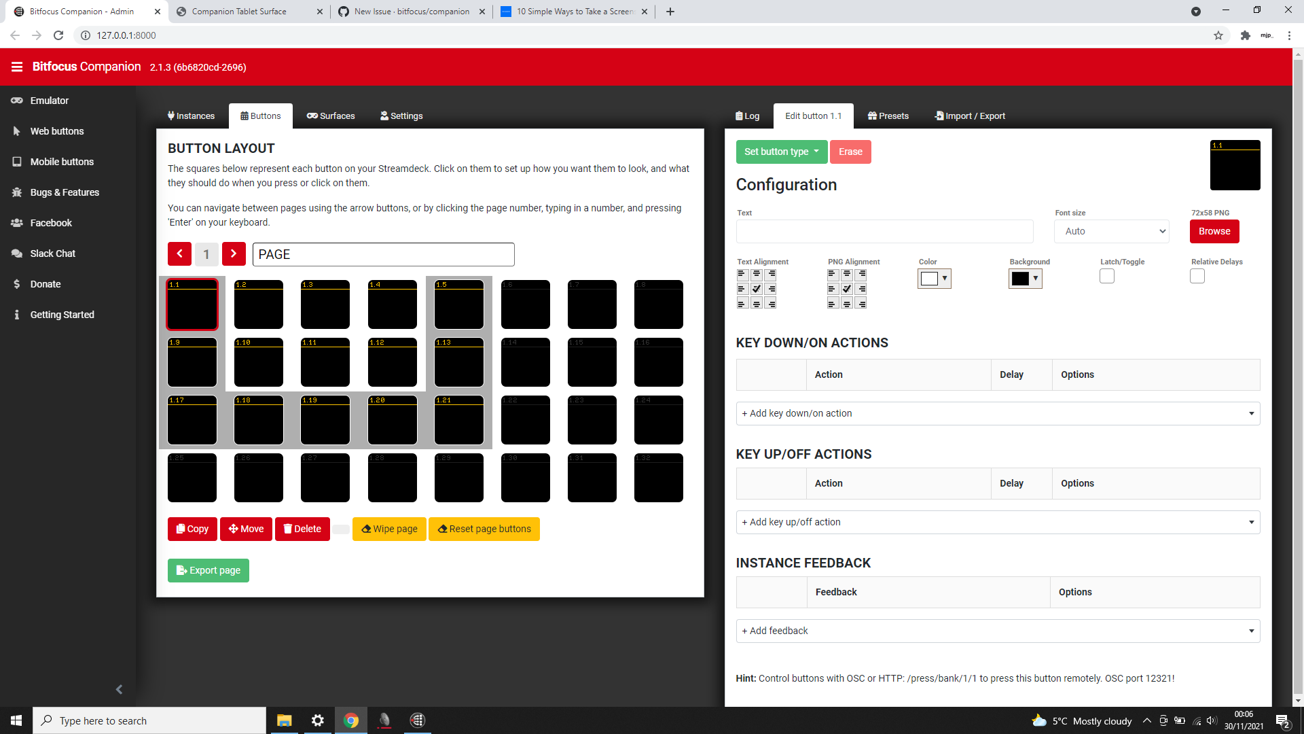This screenshot has height=734, width=1304.
Task: Open the Slack Chat link
Action: [x=52, y=253]
